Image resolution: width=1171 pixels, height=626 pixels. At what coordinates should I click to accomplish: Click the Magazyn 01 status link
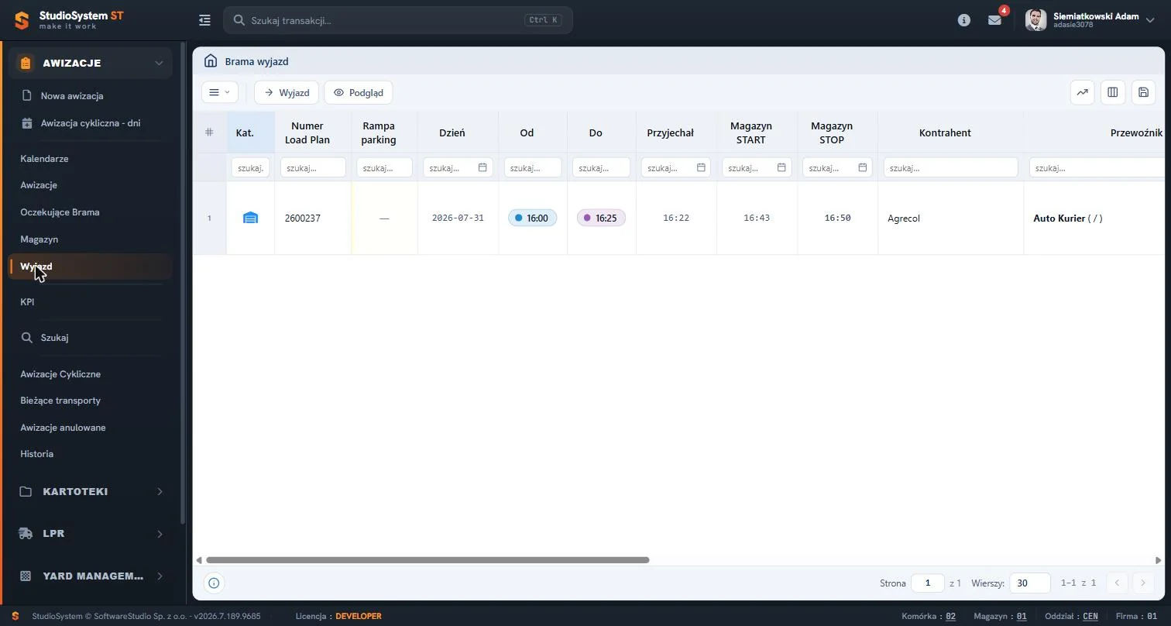point(1022,617)
